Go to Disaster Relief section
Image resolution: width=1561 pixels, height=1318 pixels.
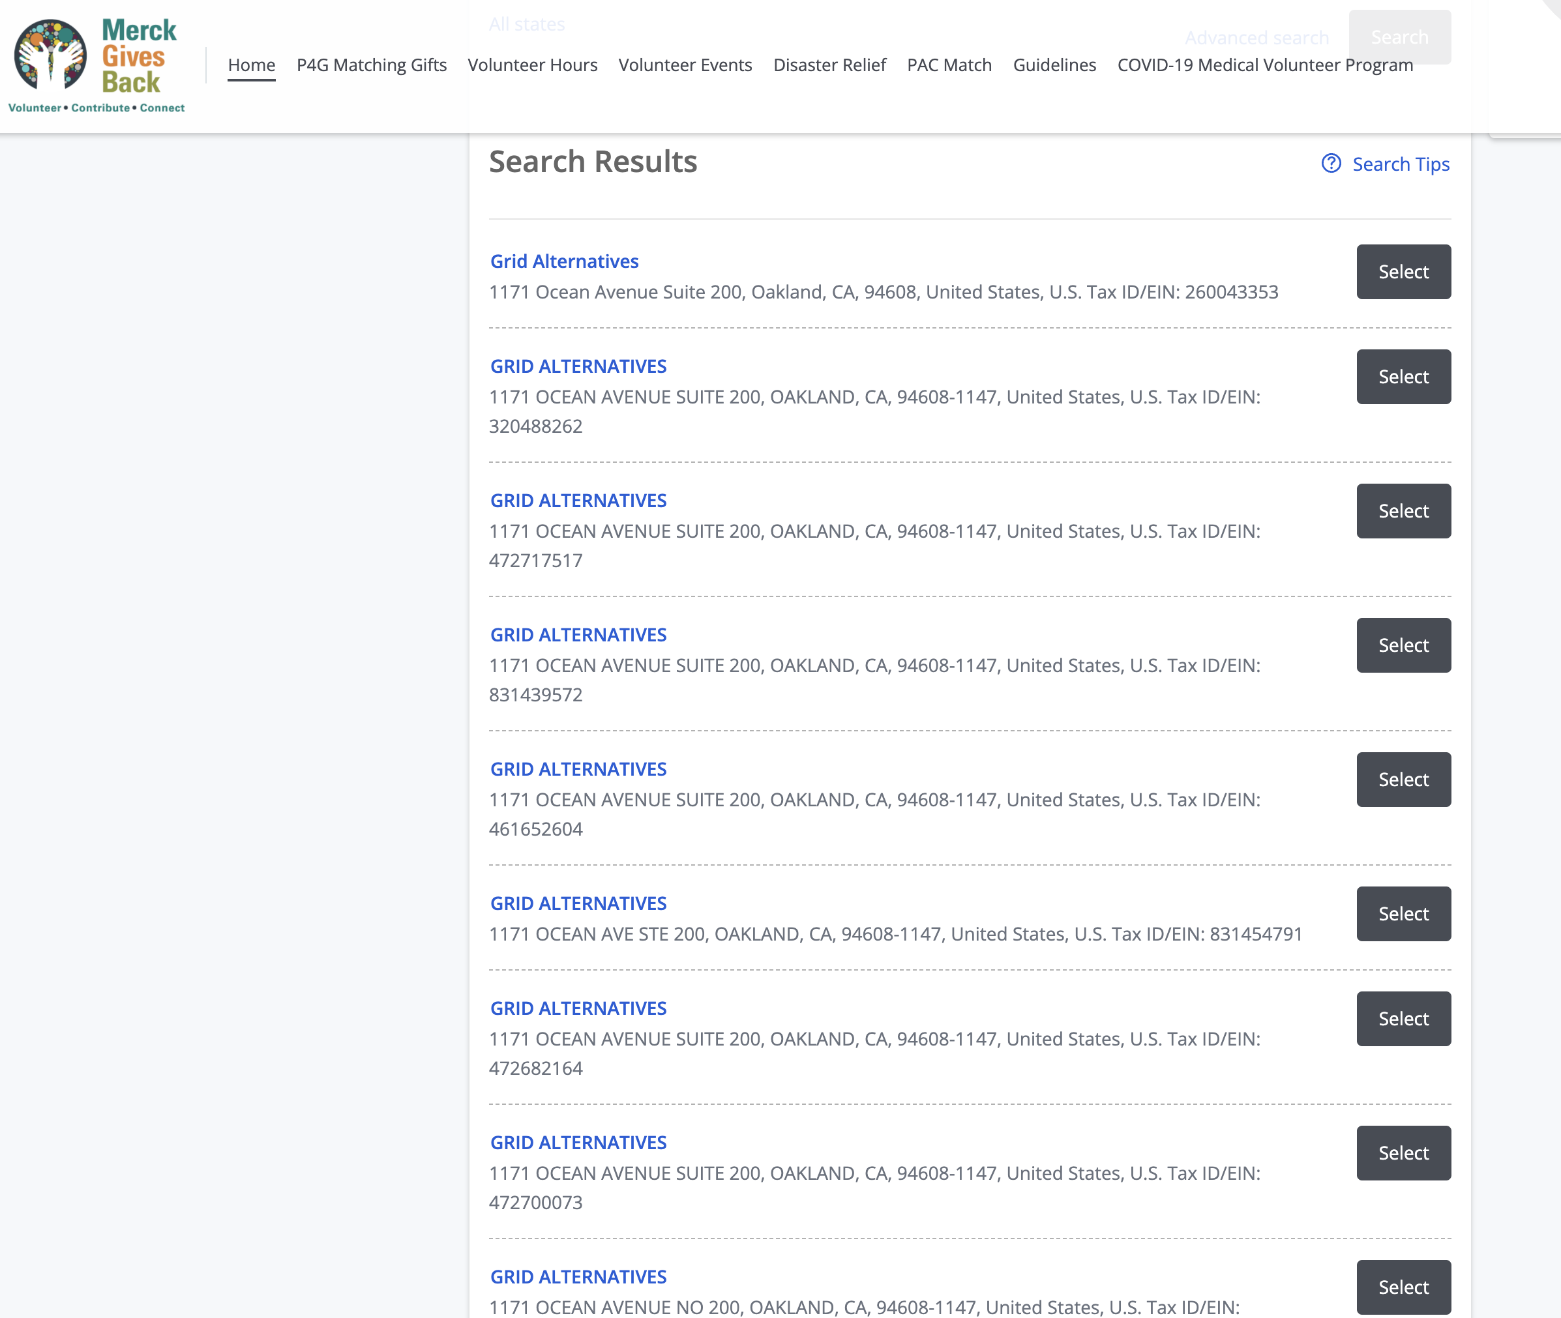tap(829, 65)
